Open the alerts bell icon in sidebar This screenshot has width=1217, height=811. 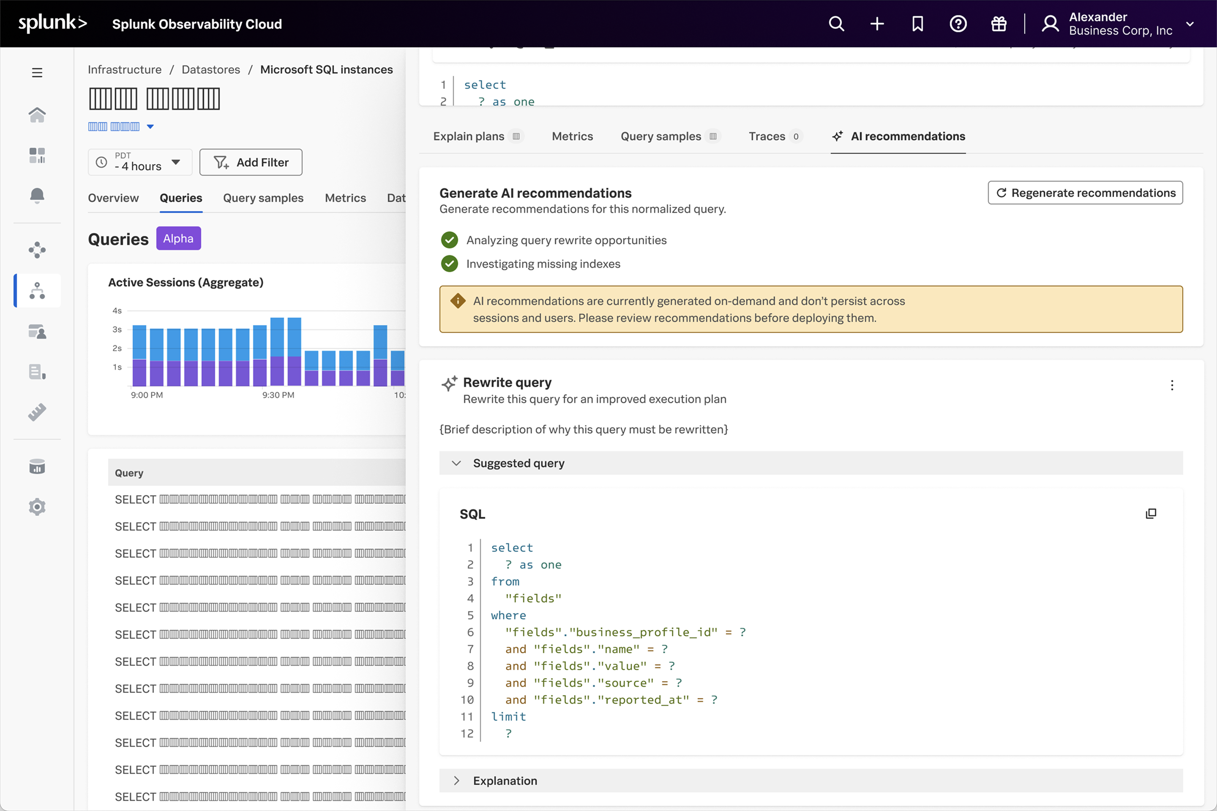[x=37, y=195]
